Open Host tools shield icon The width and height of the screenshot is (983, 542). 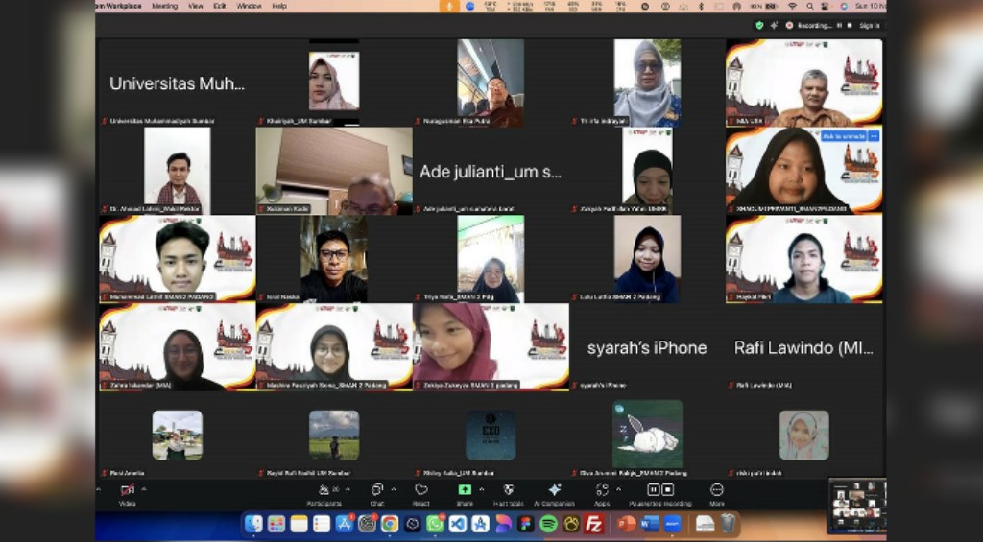point(508,491)
